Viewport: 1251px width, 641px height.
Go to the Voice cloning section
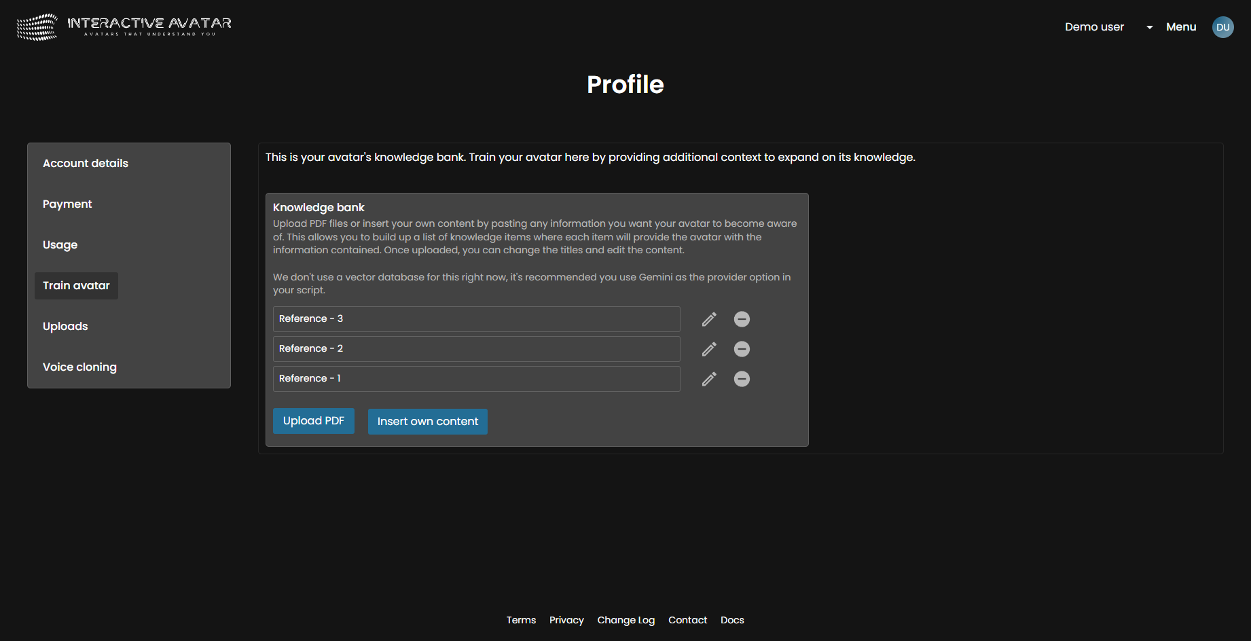pyautogui.click(x=79, y=367)
